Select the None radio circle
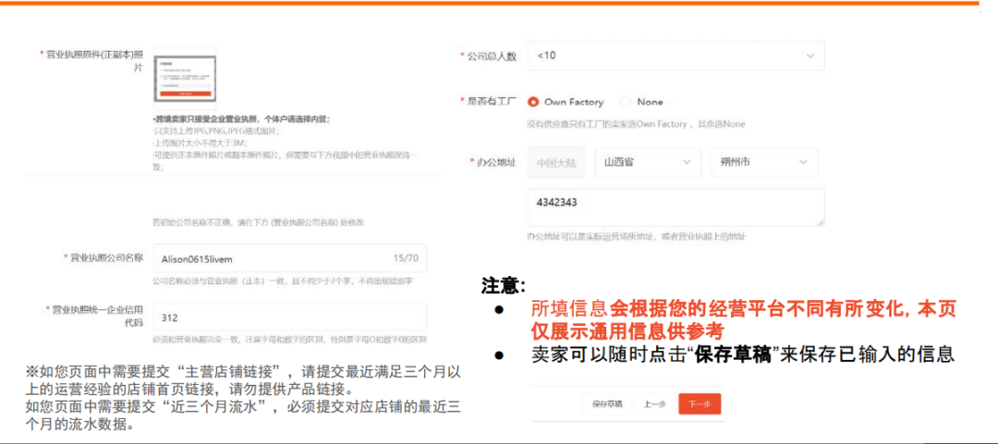998x444 pixels. click(x=626, y=102)
